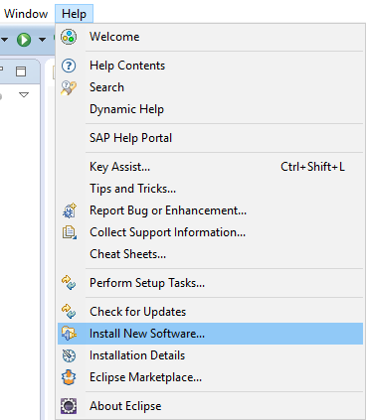Select Perform Setup Tasks...
Viewport: 366px width, 420px height.
[x=210, y=283]
